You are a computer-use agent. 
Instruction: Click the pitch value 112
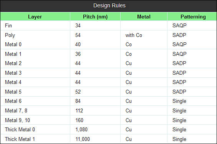coord(79,111)
